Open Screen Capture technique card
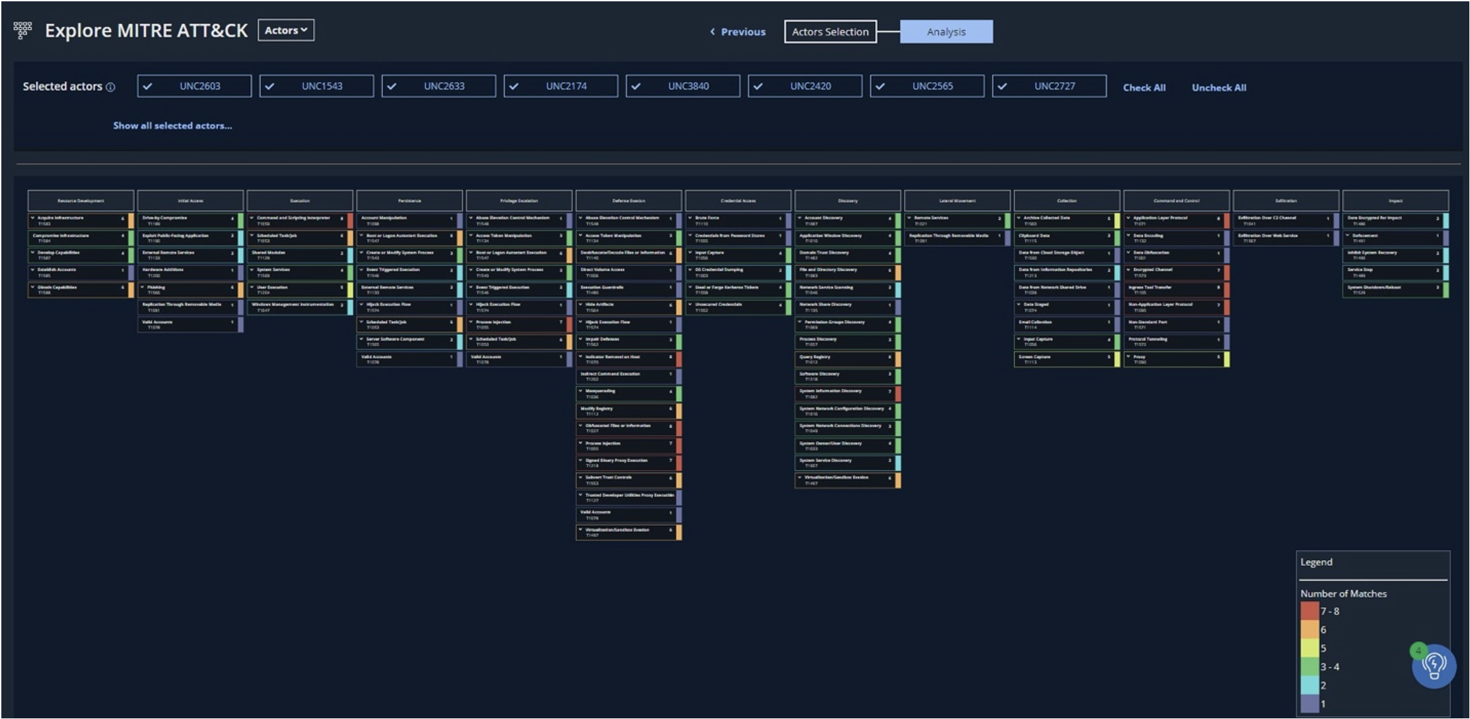The height and width of the screenshot is (719, 1470). coord(1067,359)
